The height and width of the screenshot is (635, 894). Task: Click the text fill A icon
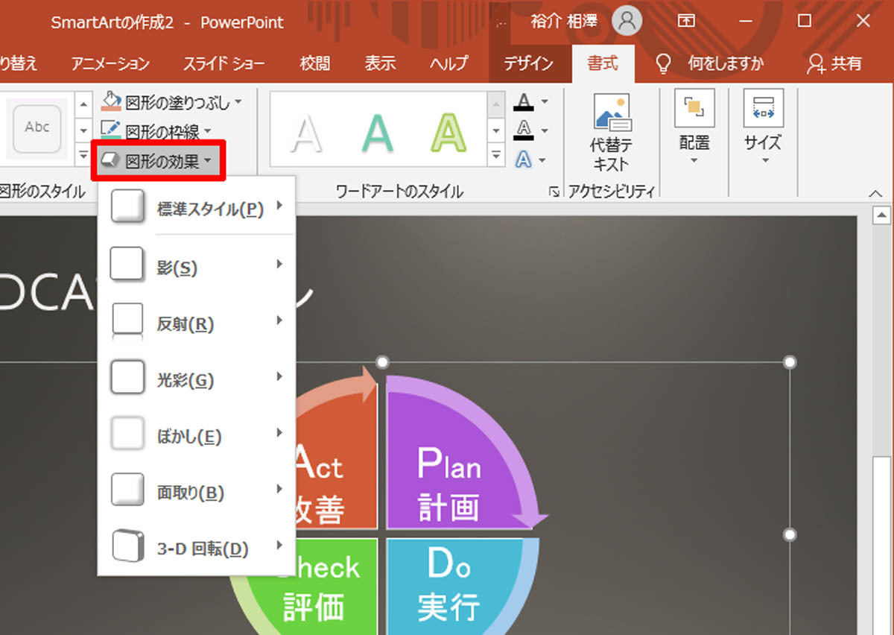tap(524, 102)
